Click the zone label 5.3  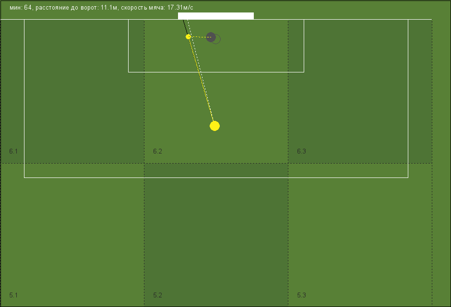click(301, 295)
